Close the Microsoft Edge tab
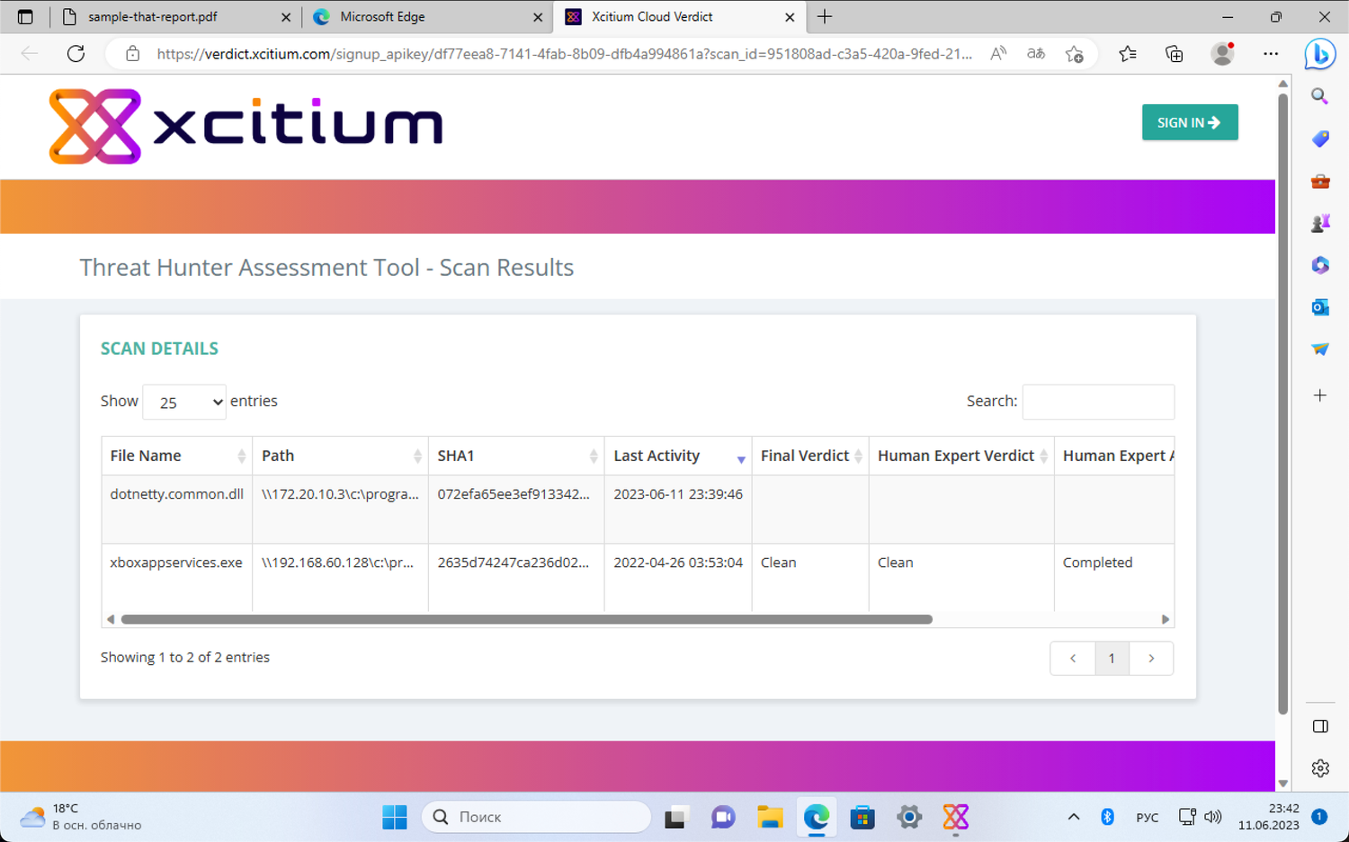The height and width of the screenshot is (842, 1349). (538, 17)
